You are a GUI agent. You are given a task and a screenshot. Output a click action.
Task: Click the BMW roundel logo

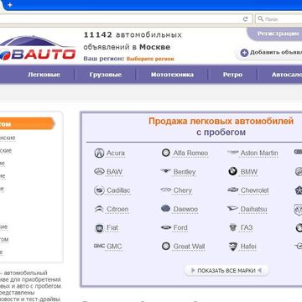(x=232, y=171)
